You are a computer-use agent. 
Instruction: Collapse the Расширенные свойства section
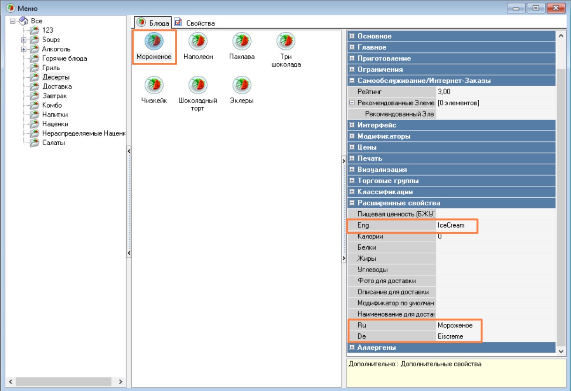[352, 203]
